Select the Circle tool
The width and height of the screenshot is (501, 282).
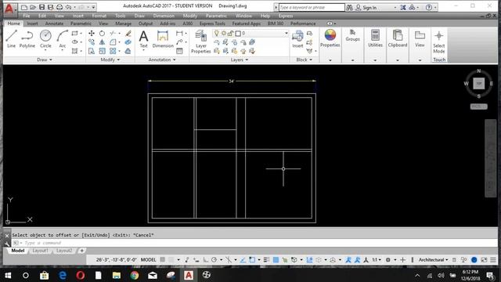45,39
